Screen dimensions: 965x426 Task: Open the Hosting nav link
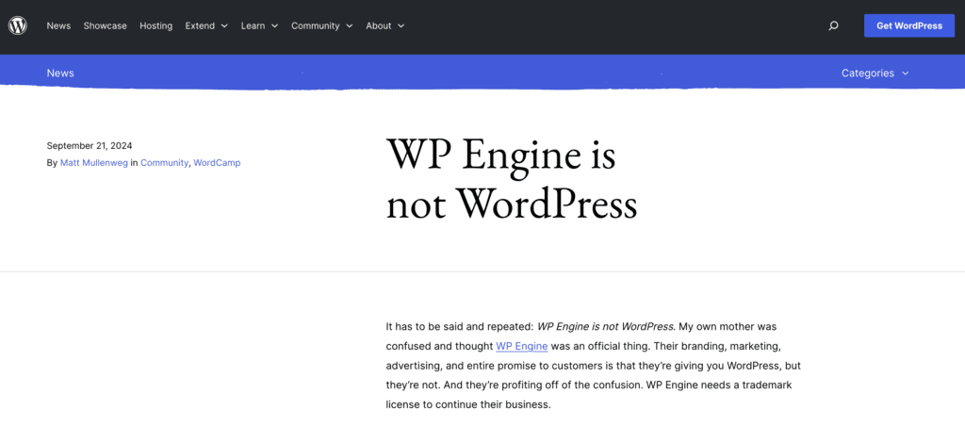(155, 25)
